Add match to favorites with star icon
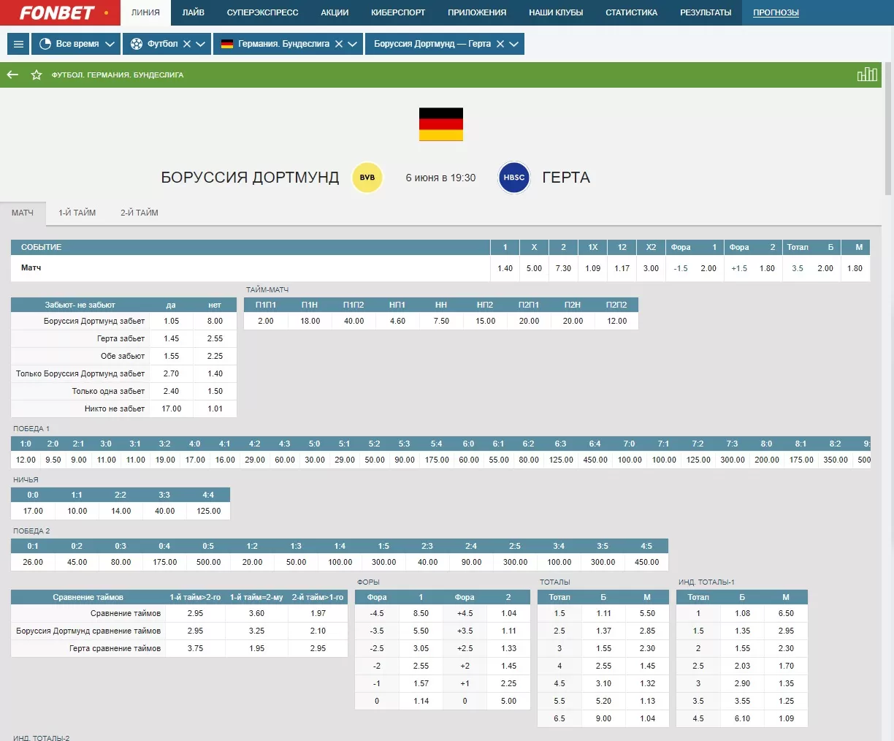The height and width of the screenshot is (741, 894). [37, 75]
